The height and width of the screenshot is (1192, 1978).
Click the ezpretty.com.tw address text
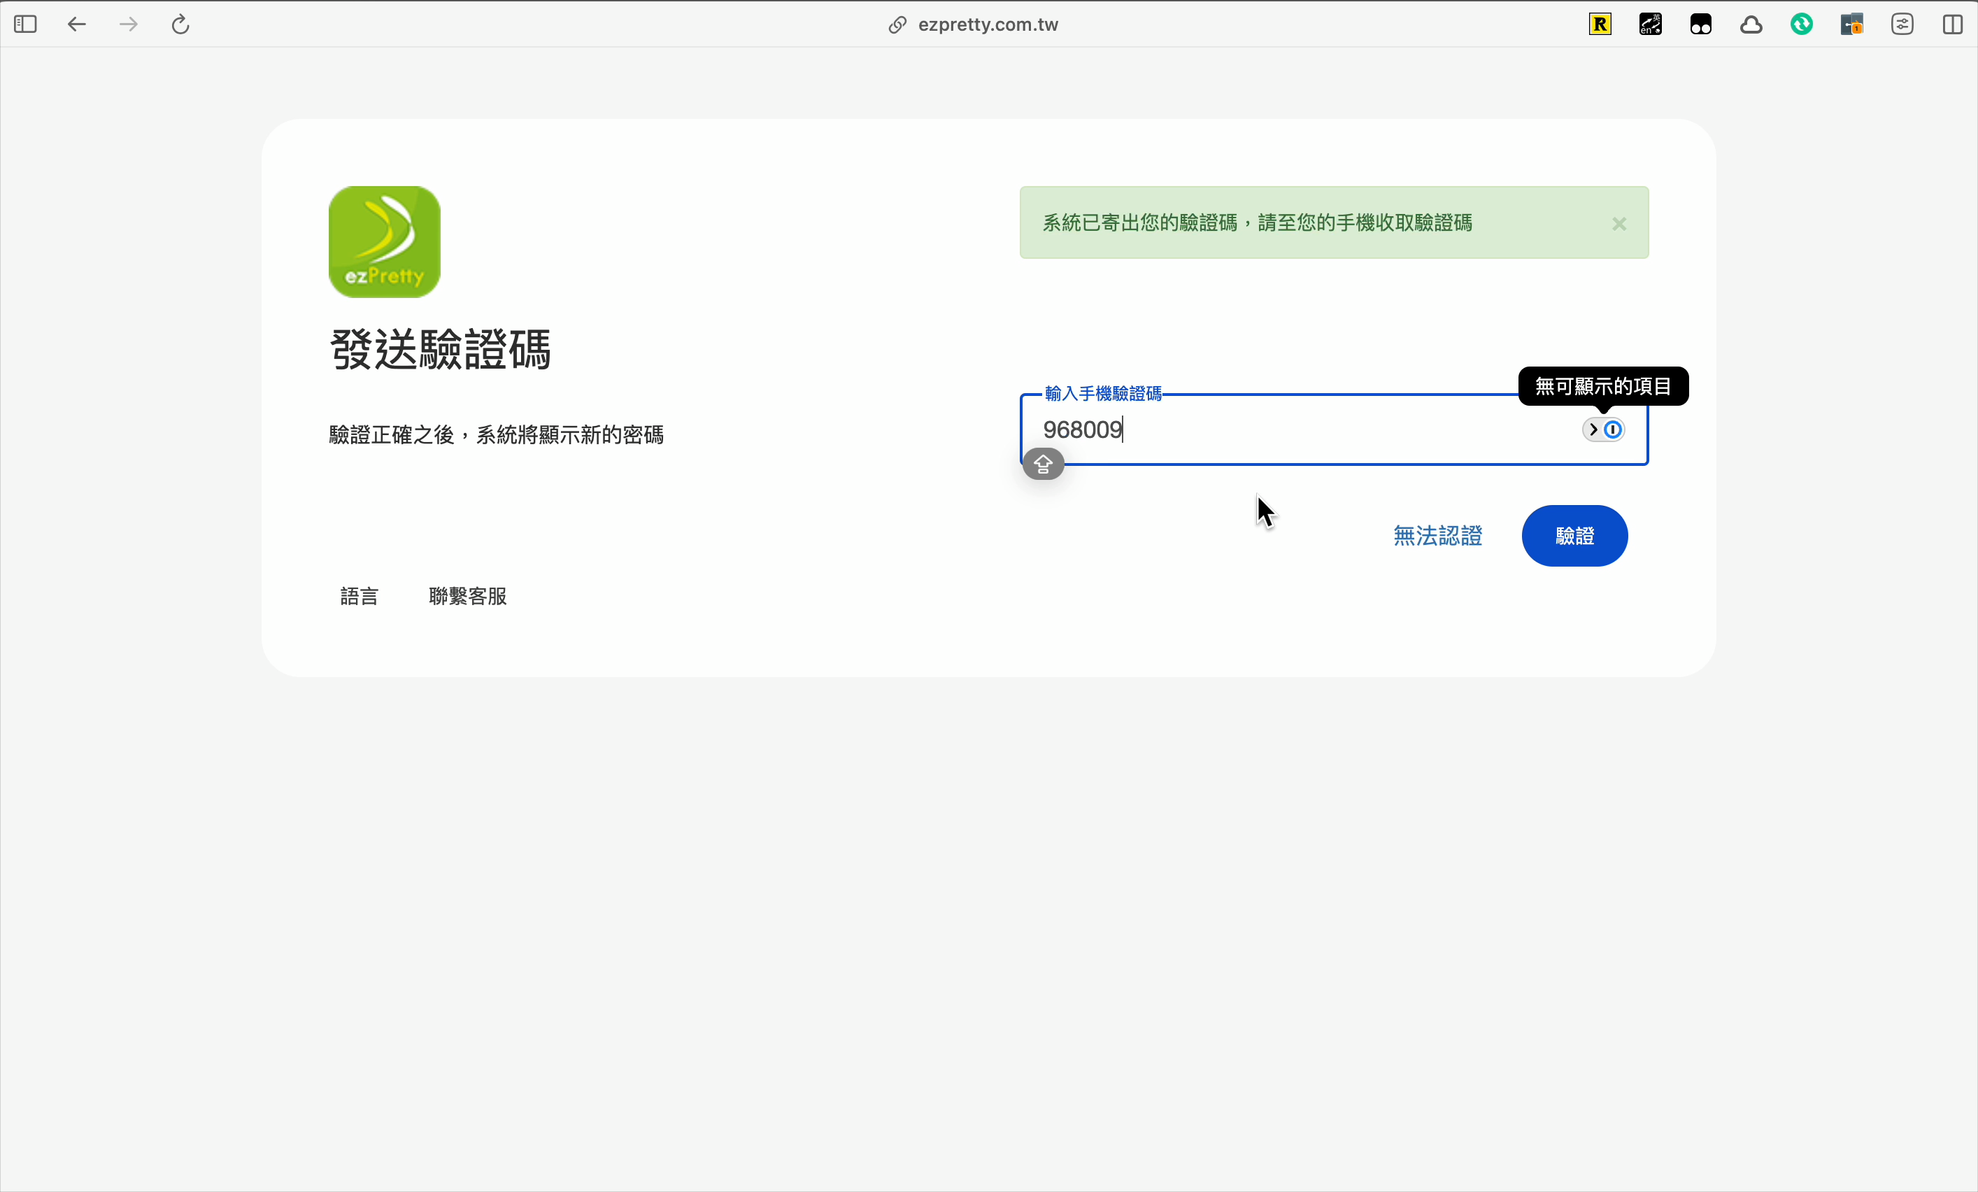988,25
